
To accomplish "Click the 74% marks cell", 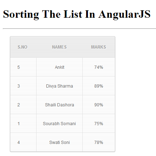I will (x=99, y=67).
